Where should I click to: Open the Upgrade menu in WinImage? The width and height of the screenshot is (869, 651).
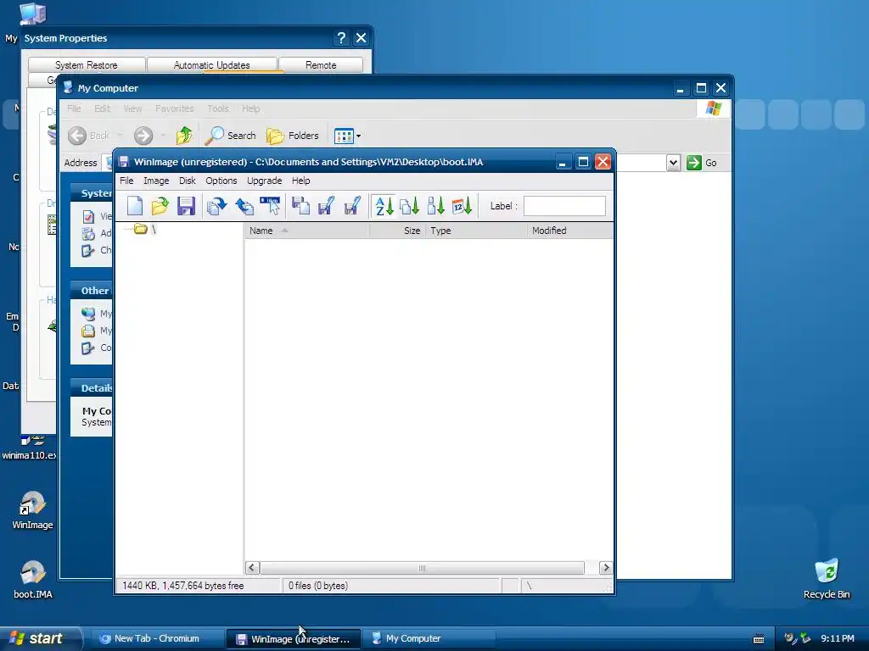click(x=265, y=181)
